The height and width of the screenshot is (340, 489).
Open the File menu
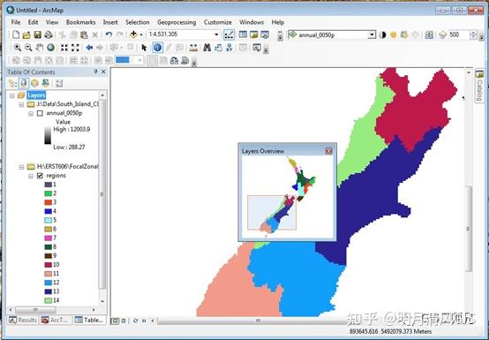(16, 22)
